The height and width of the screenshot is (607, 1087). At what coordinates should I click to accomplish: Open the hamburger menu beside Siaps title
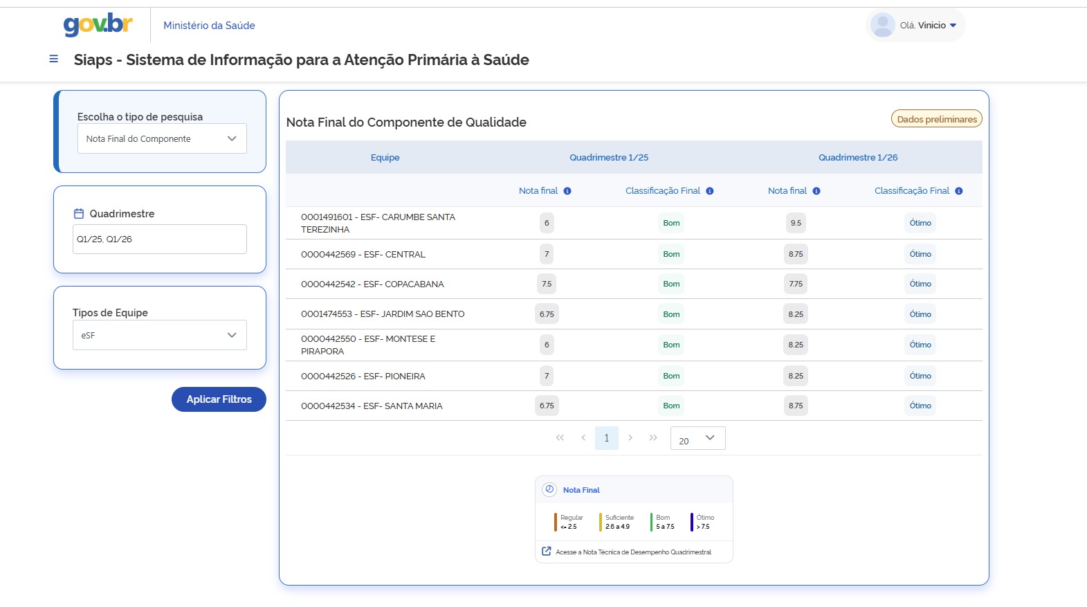tap(53, 60)
